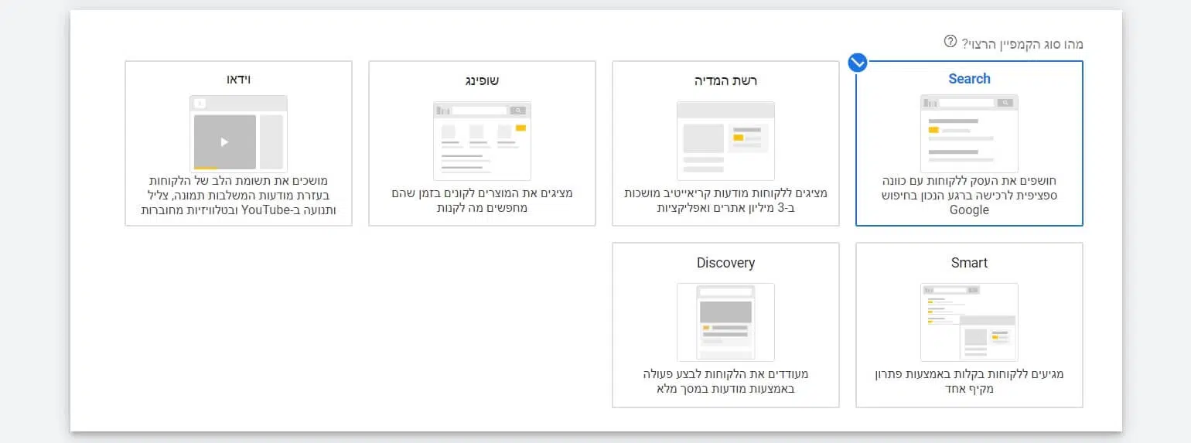Click the Smart card illustration thumbnail
The image size is (1191, 443).
tap(969, 322)
